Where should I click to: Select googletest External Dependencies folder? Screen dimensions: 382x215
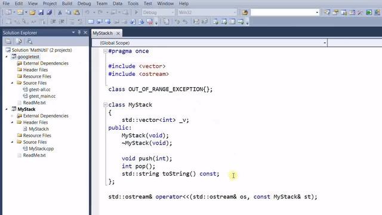(x=46, y=63)
